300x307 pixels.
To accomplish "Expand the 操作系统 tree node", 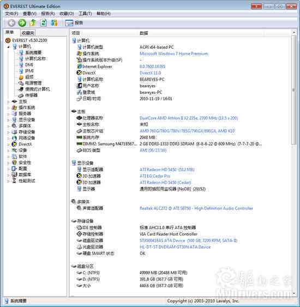I will [x=8, y=107].
